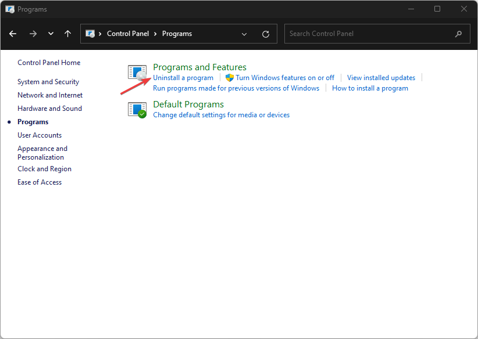Expand the chevron after the address bar icon
Viewport: 478px width, 339px height.
point(100,34)
